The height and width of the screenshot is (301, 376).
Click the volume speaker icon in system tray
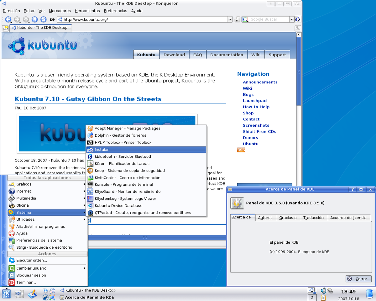click(x=323, y=291)
